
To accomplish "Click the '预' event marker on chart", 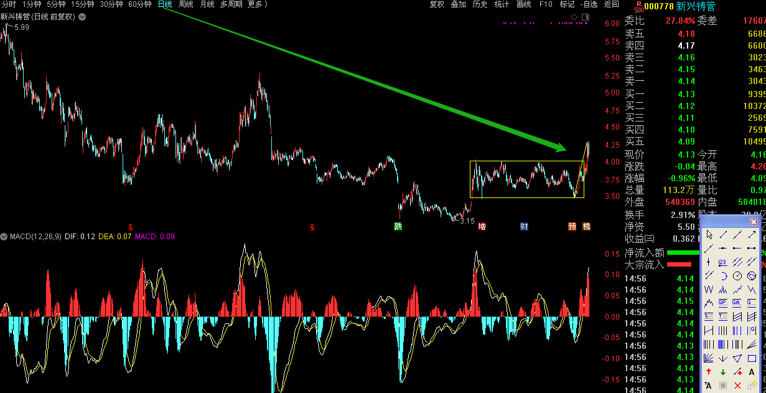I will click(572, 227).
